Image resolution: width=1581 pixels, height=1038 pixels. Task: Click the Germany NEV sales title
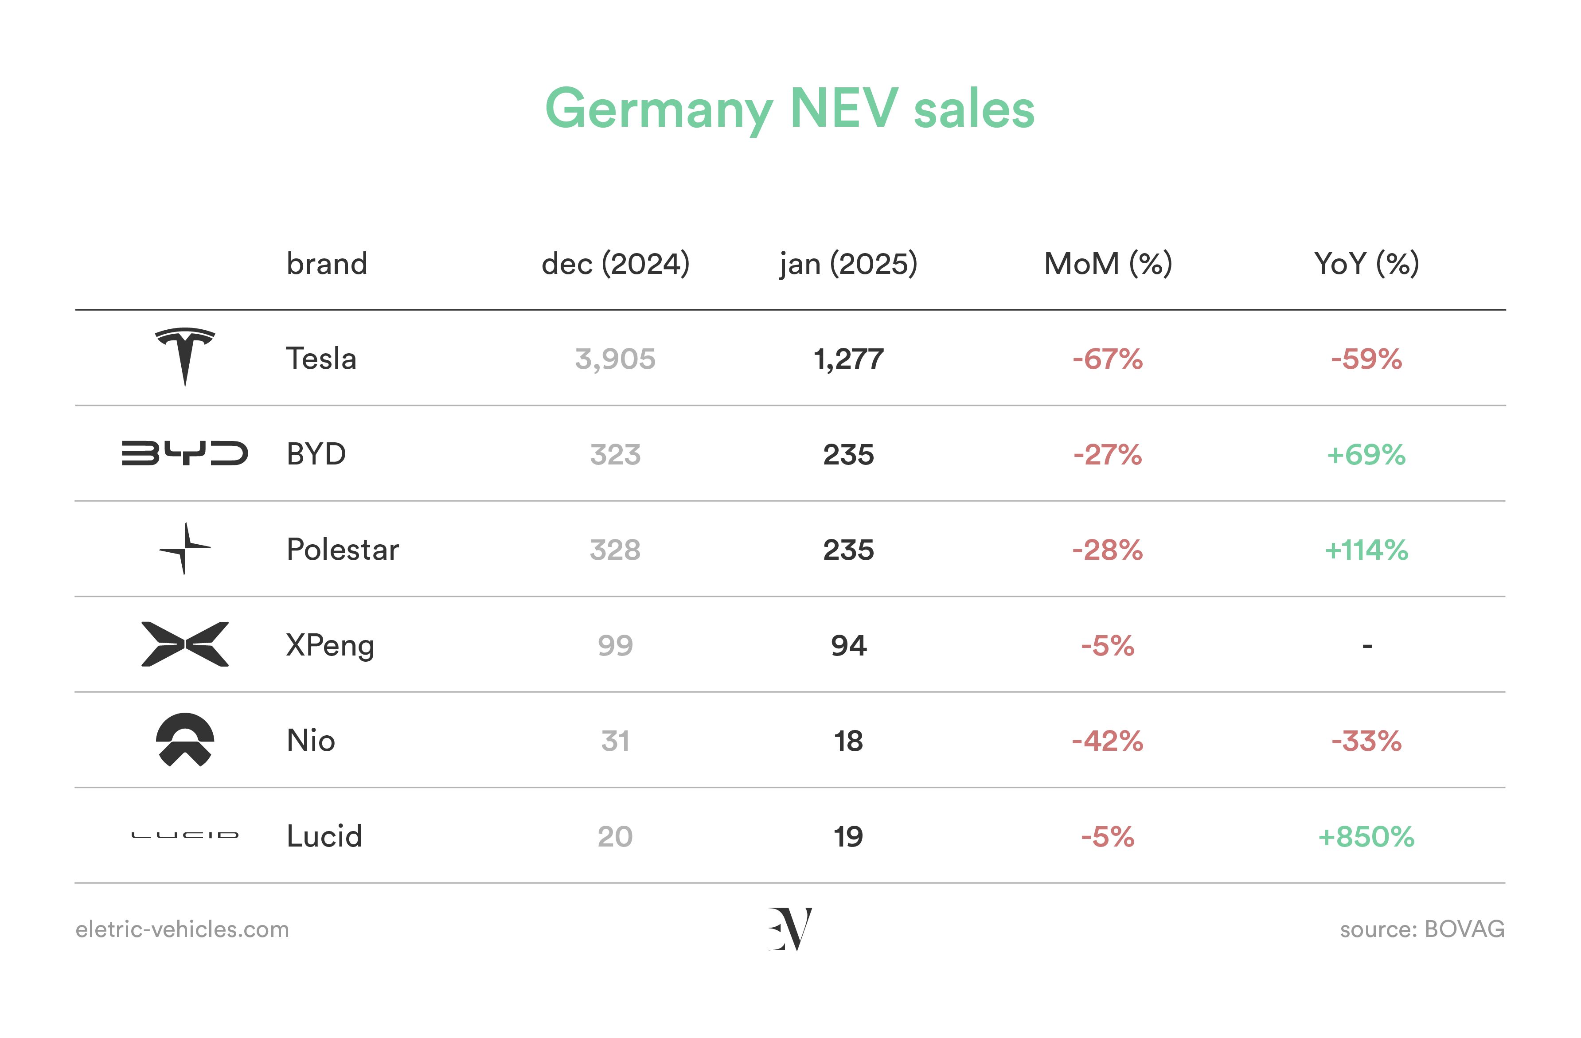(x=790, y=109)
